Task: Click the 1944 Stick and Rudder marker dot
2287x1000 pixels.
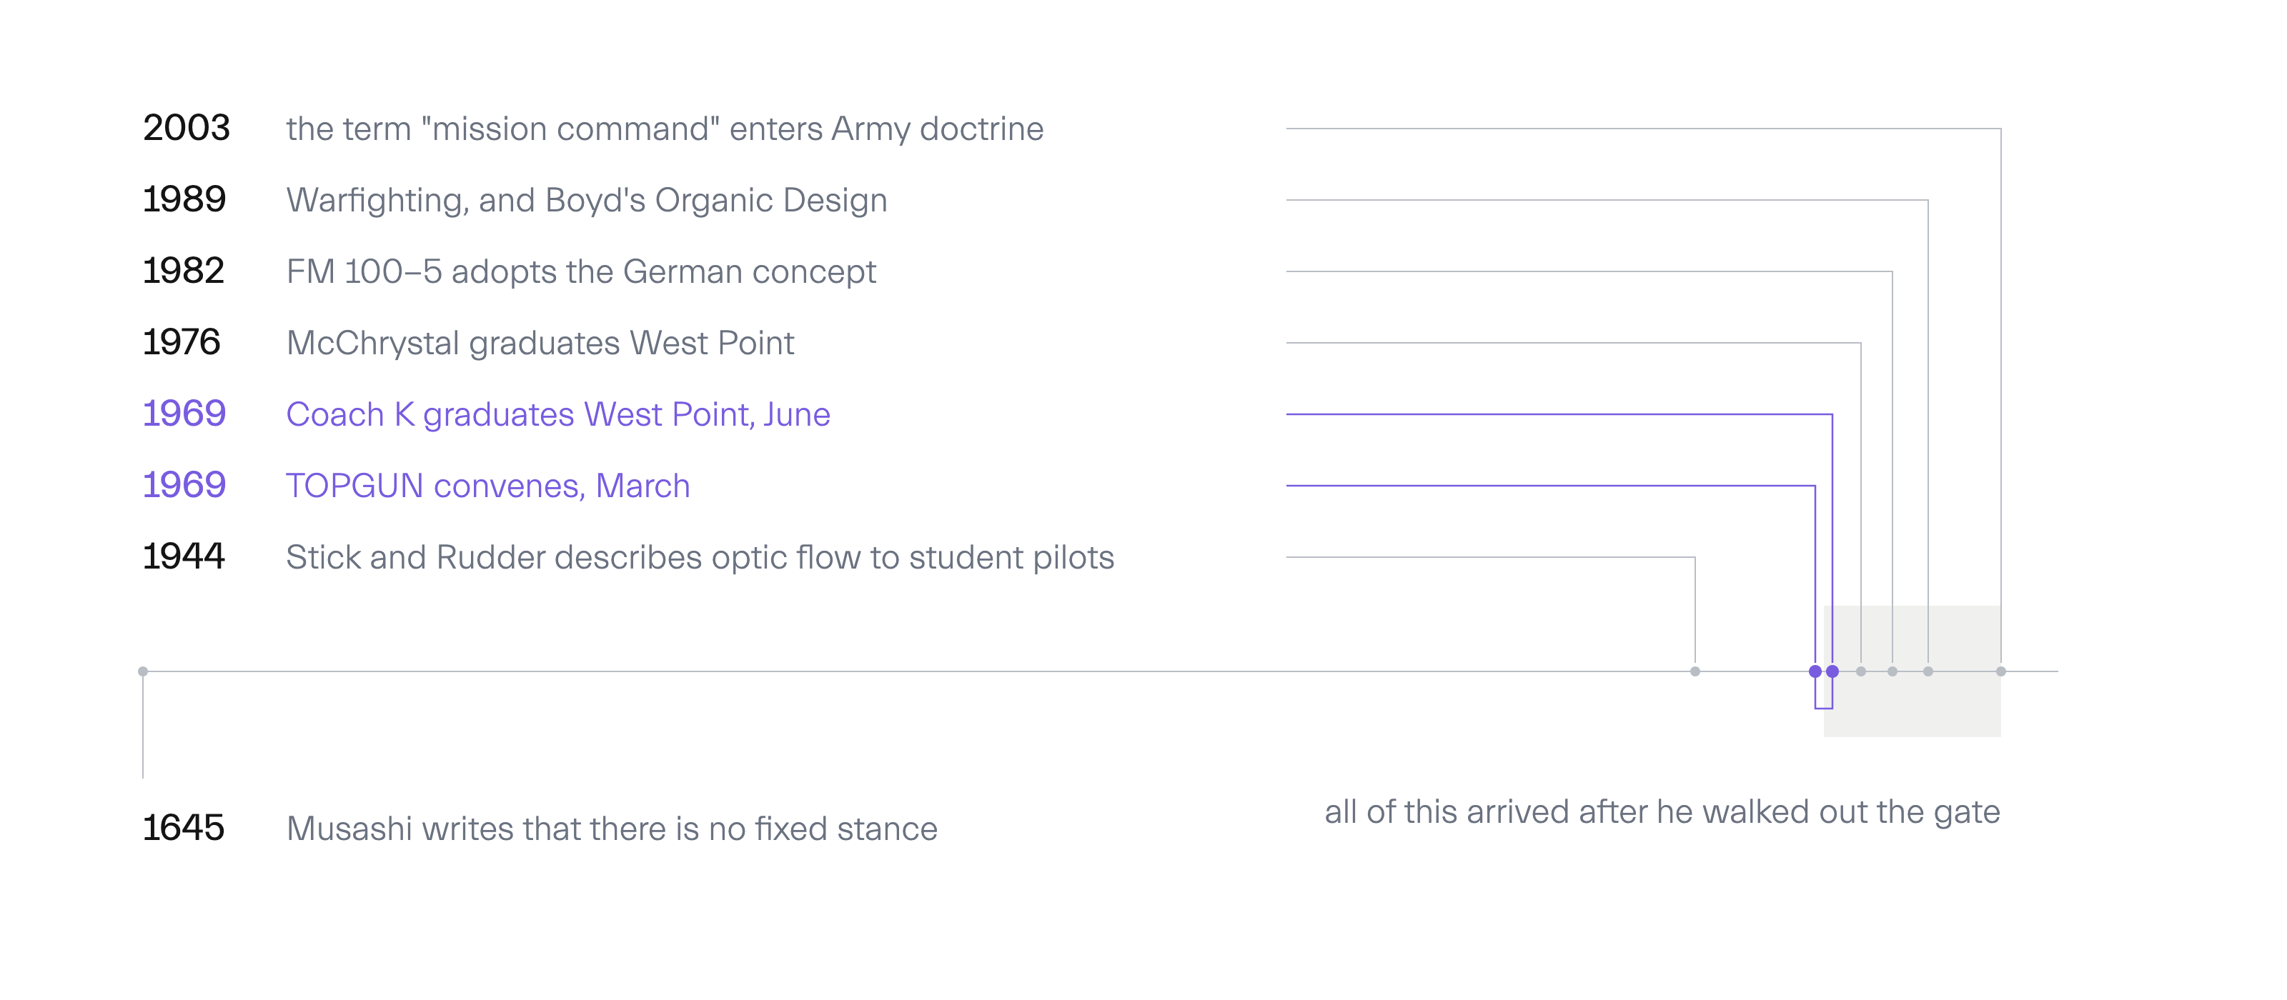Action: (1695, 671)
